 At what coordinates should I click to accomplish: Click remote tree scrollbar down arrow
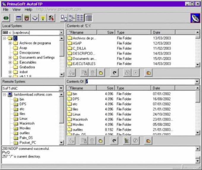pos(61,142)
